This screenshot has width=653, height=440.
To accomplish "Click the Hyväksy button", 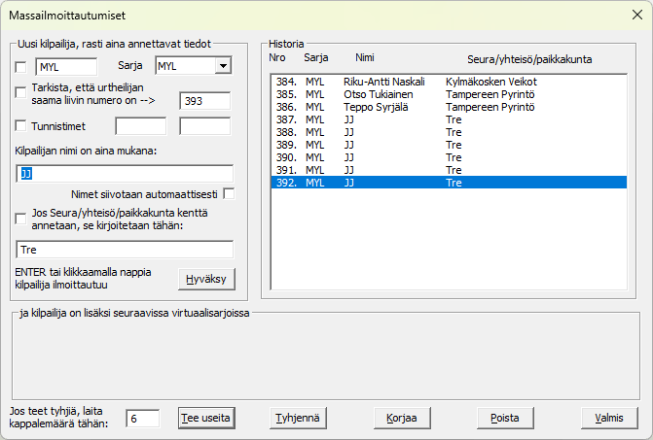I will click(x=207, y=279).
